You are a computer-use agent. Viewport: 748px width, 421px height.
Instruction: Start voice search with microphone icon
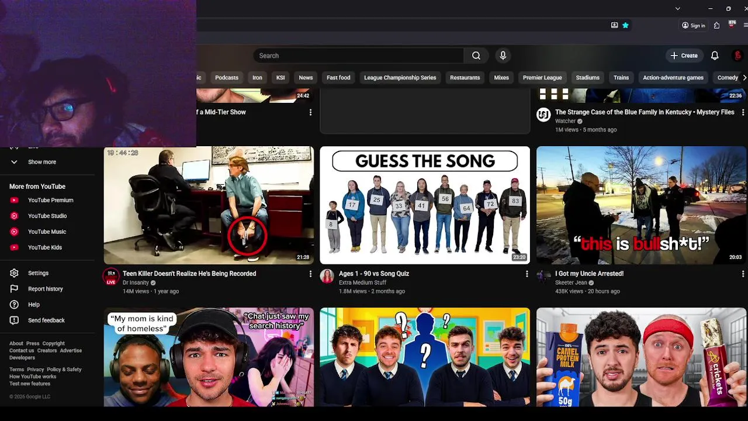pyautogui.click(x=503, y=56)
